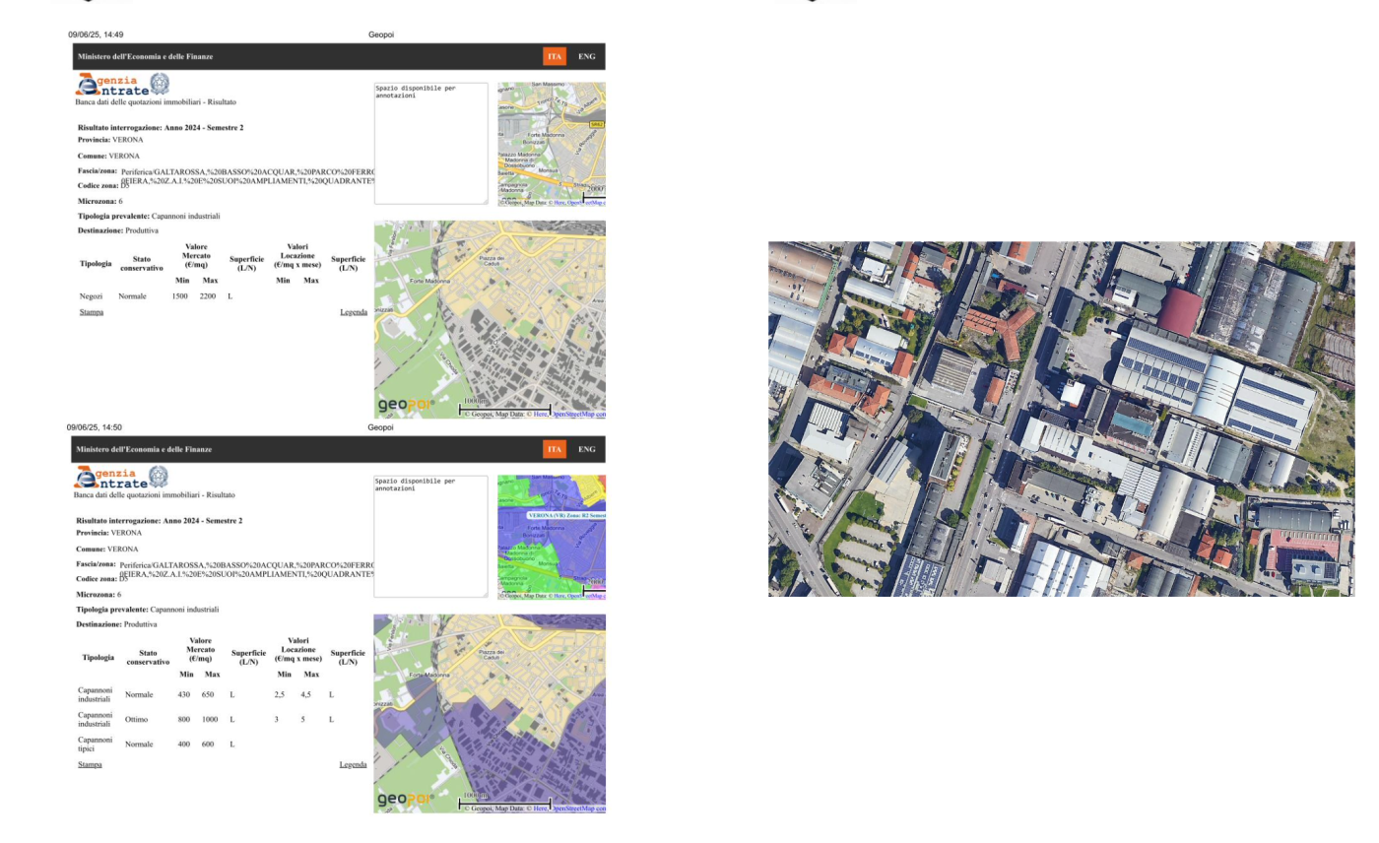Click Agenzia Entrate logo on the 14:49 page
The image size is (1379, 843).
(x=122, y=85)
